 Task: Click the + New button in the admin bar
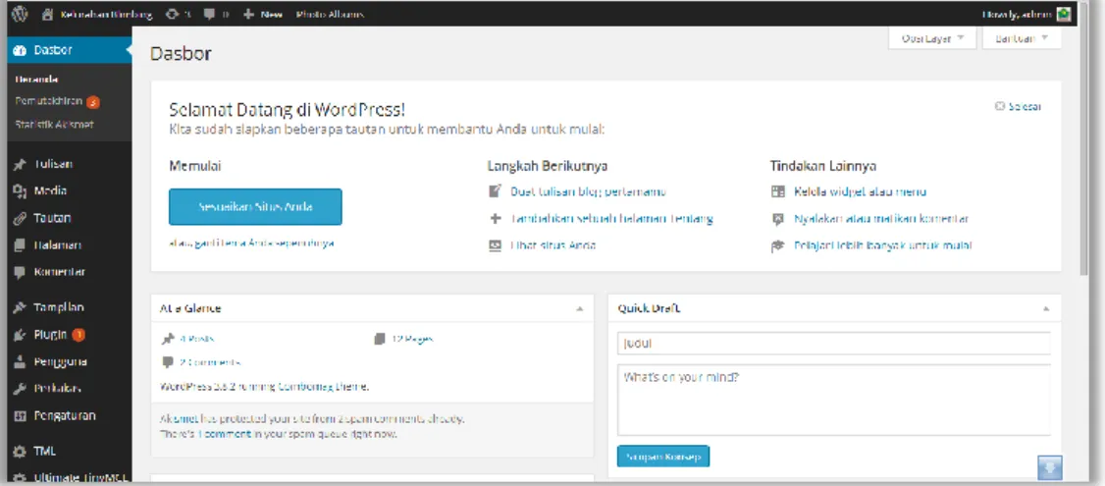263,14
